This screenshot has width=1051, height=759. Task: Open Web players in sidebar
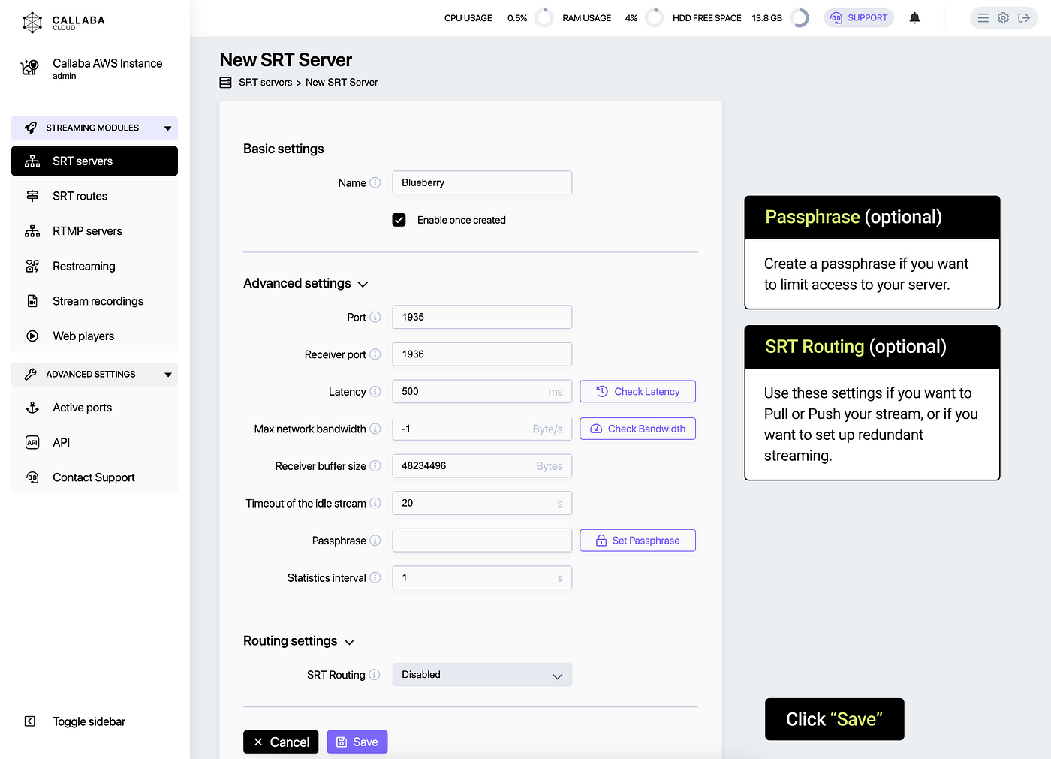tap(95, 336)
